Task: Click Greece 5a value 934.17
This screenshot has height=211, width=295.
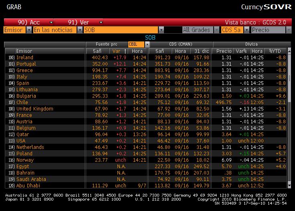Action: [100, 70]
